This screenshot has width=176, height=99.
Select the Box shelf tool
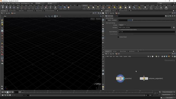tap(3, 8)
